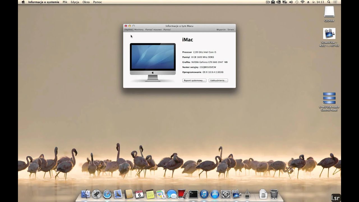The height and width of the screenshot is (202, 359).
Task: Click NVIDIA eye icon in menu bar
Action: 278,2
